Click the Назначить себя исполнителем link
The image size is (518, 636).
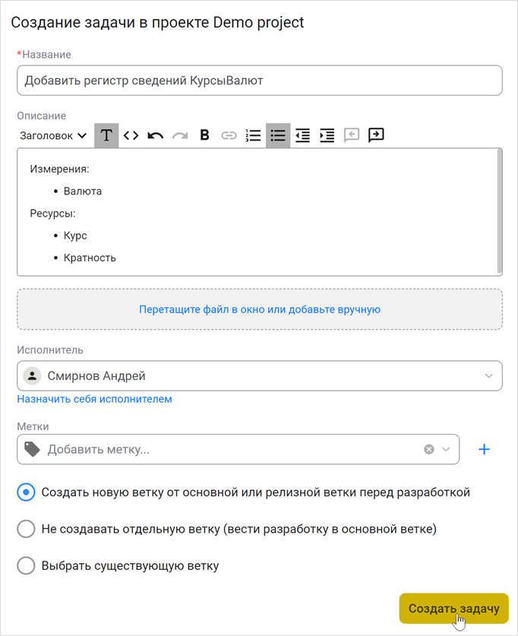[95, 399]
